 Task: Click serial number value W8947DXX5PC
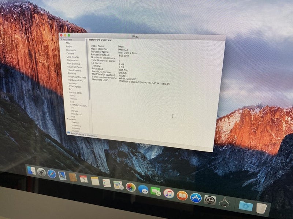(127, 79)
